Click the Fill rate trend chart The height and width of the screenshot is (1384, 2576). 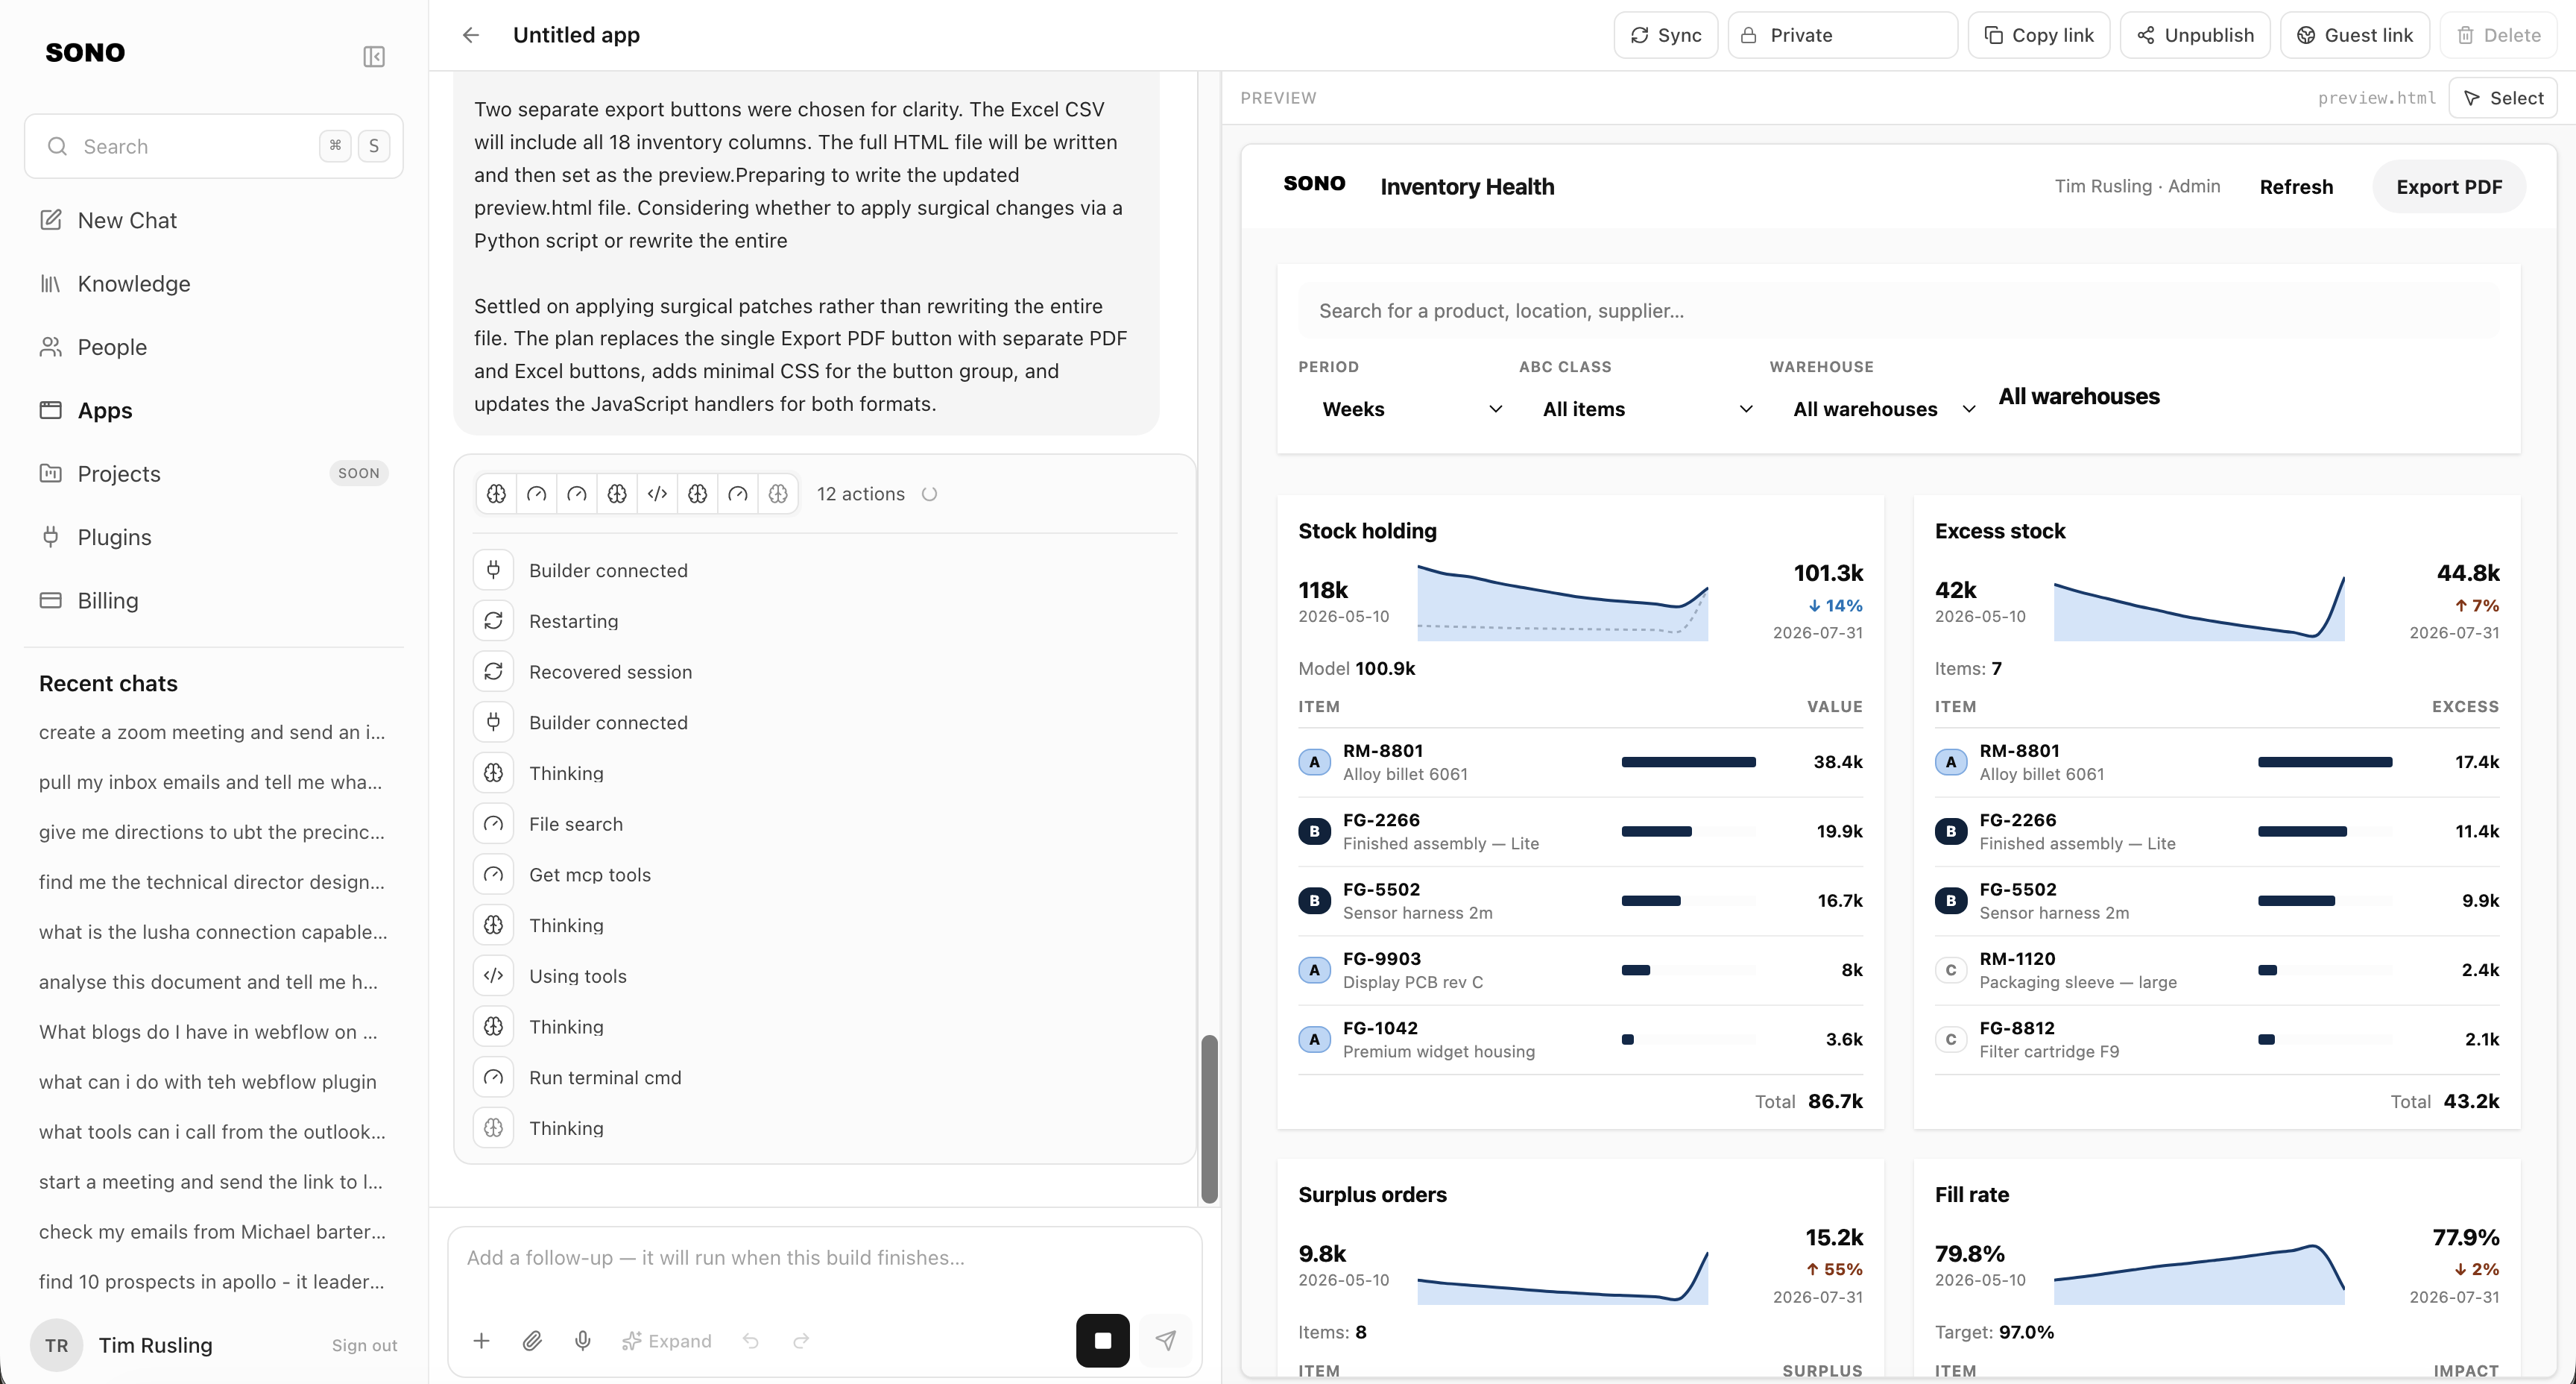2199,1273
